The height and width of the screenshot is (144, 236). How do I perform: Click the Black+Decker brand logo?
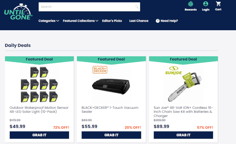point(100,70)
